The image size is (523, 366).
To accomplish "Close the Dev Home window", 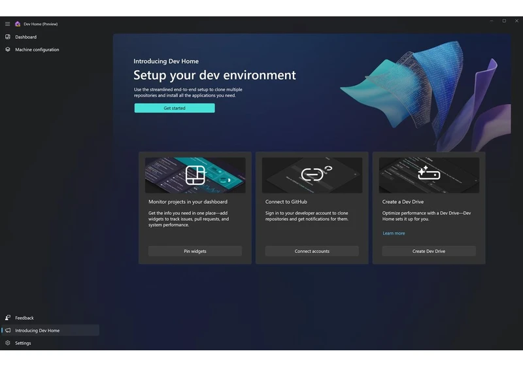I will point(516,21).
